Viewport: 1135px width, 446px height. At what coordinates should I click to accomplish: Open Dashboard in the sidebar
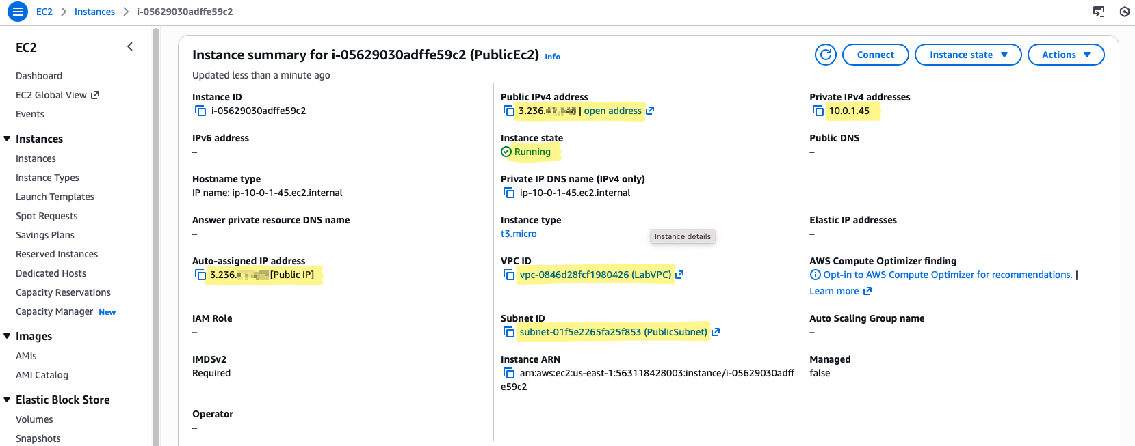pos(39,76)
